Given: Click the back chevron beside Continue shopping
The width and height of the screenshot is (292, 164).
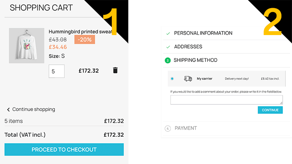Looking at the screenshot, I should [x=9, y=109].
